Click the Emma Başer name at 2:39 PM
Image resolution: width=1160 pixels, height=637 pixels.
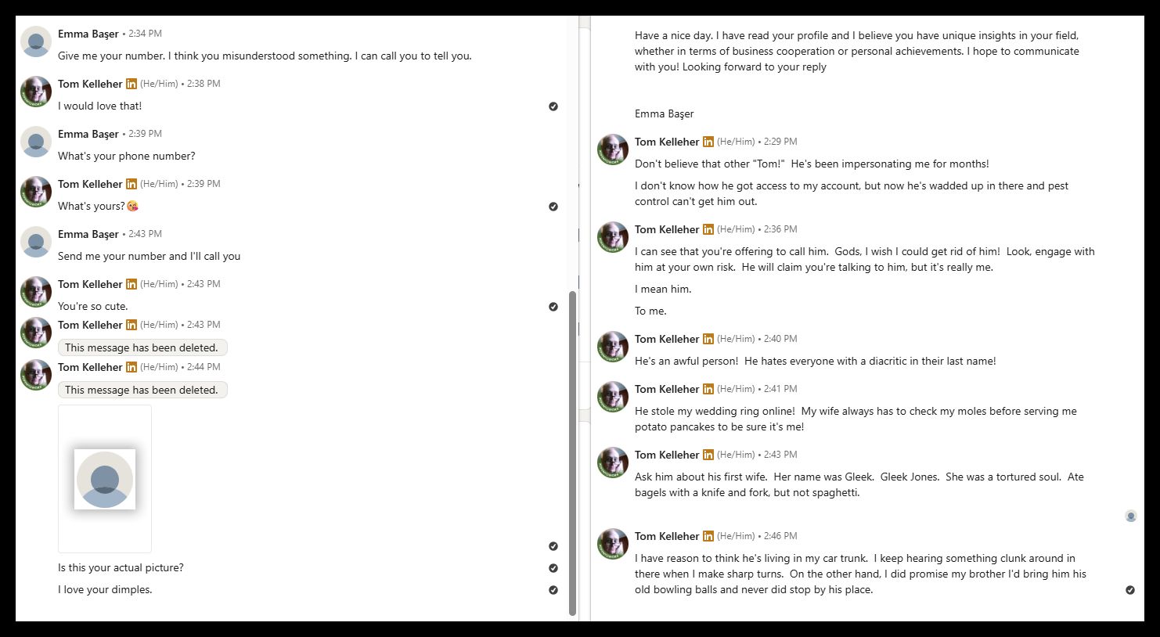(x=88, y=134)
